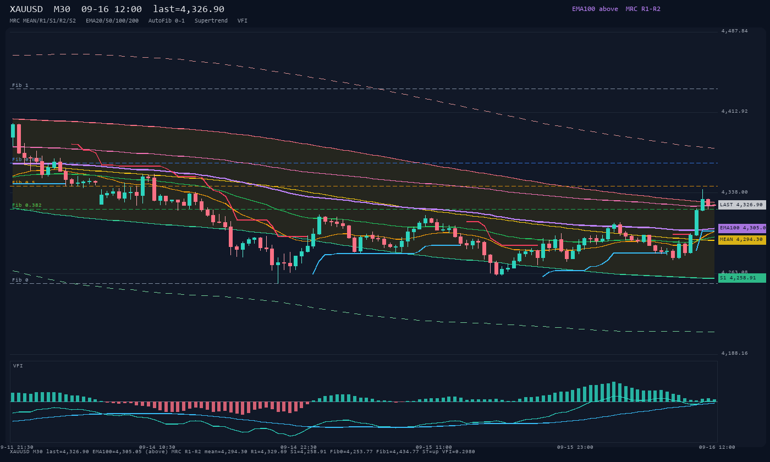The height and width of the screenshot is (462, 770).
Task: Click the '09-14 10:30' time axis label
Action: point(157,447)
